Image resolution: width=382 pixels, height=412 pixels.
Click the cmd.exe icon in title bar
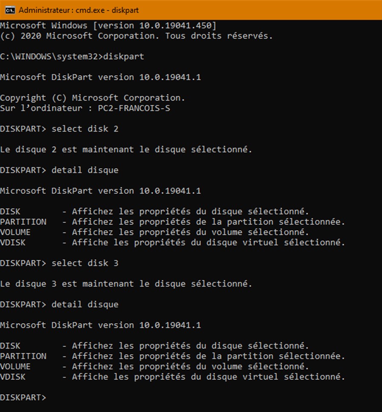tap(10, 10)
